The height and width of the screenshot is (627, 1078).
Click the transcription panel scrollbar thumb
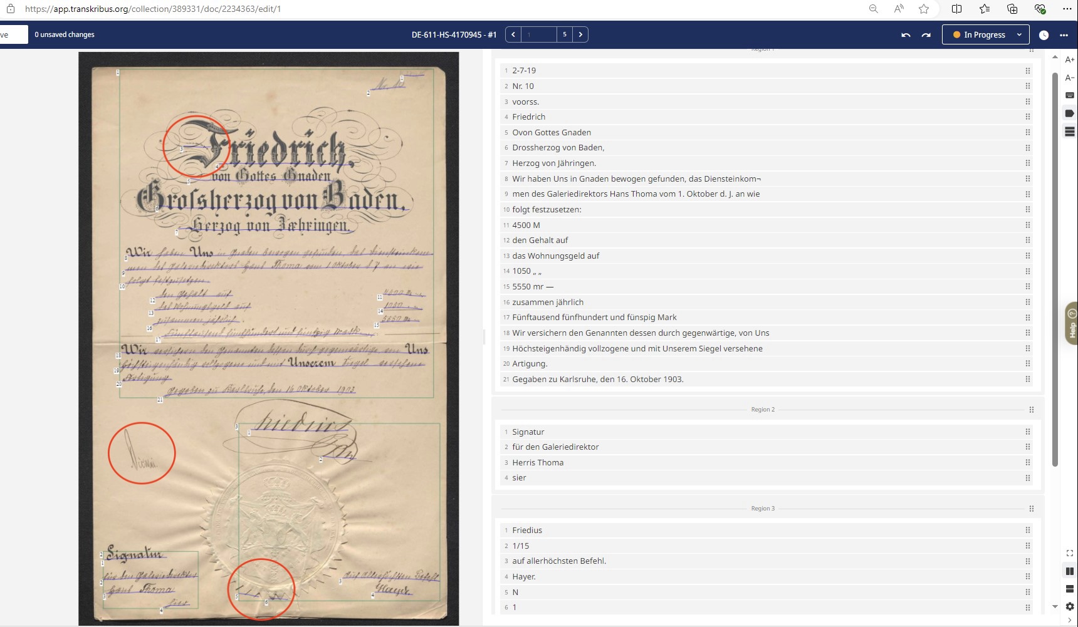pos(1055,269)
